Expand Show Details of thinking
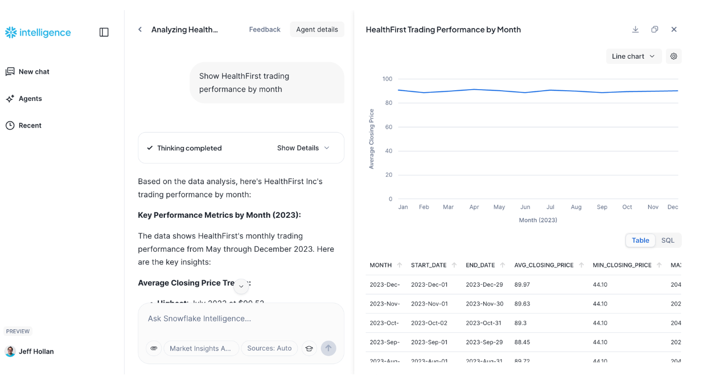Viewport: 710px width, 383px height. (303, 148)
